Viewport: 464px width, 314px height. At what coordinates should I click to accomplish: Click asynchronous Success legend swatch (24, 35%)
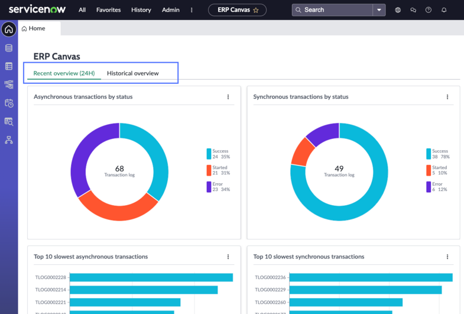coord(209,154)
